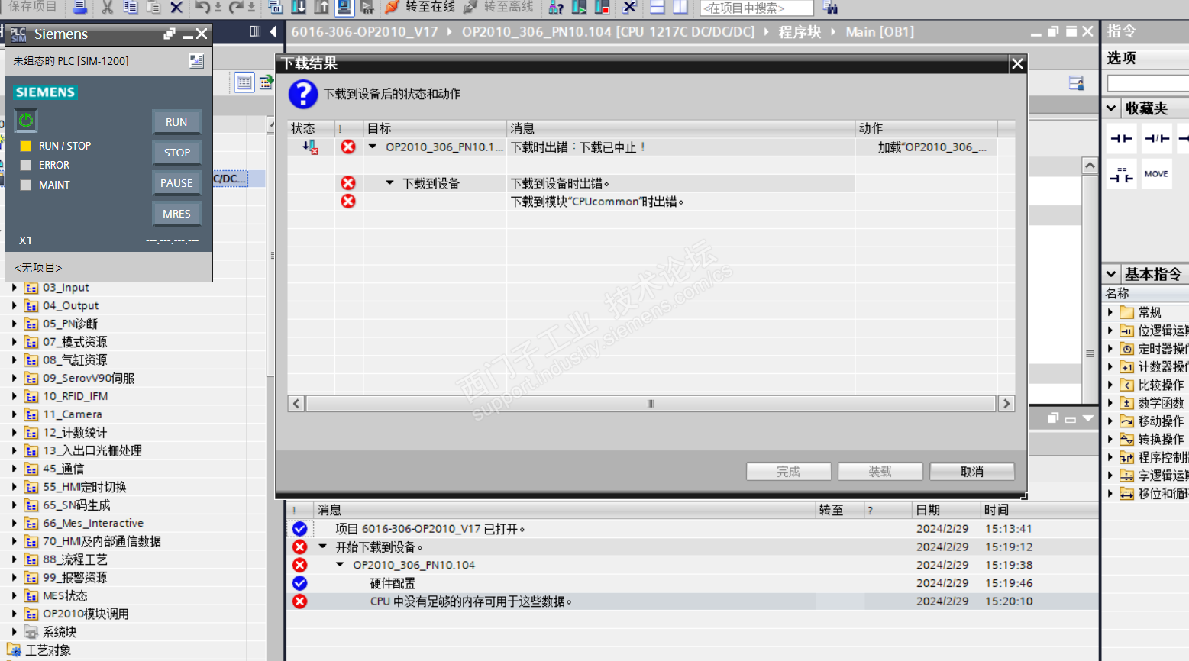
Task: Collapse the 基本指令 basic instructions section
Action: tap(1111, 273)
